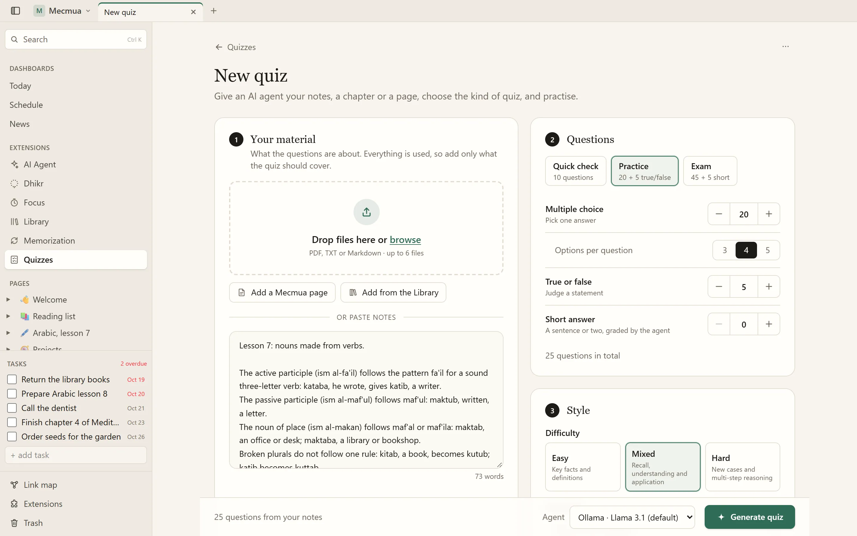Open the Link map

76,484
